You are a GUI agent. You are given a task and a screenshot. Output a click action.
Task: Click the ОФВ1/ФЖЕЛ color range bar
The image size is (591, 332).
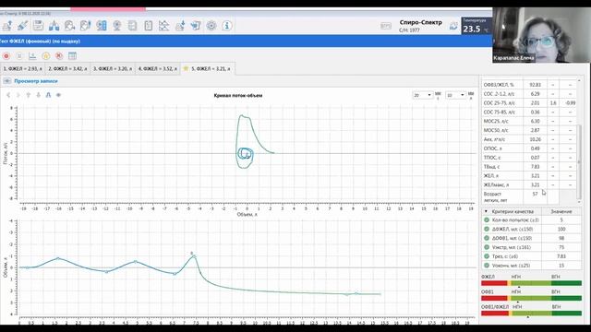point(532,314)
